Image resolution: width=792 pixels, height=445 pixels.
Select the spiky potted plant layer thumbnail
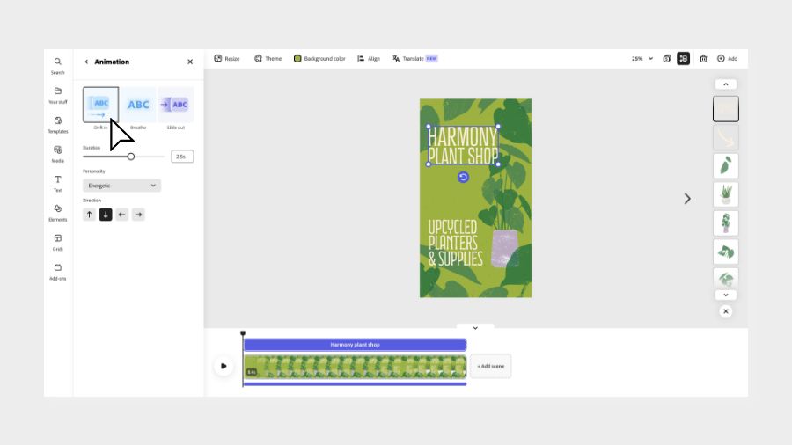(x=726, y=194)
